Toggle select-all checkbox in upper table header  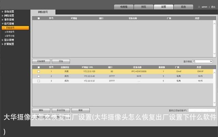coord(38,18)
